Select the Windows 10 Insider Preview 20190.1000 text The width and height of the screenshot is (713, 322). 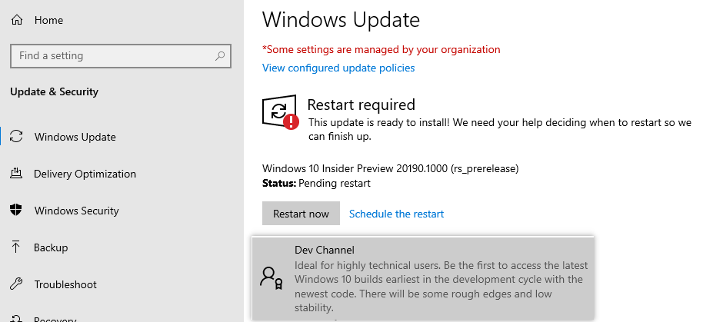coord(391,168)
